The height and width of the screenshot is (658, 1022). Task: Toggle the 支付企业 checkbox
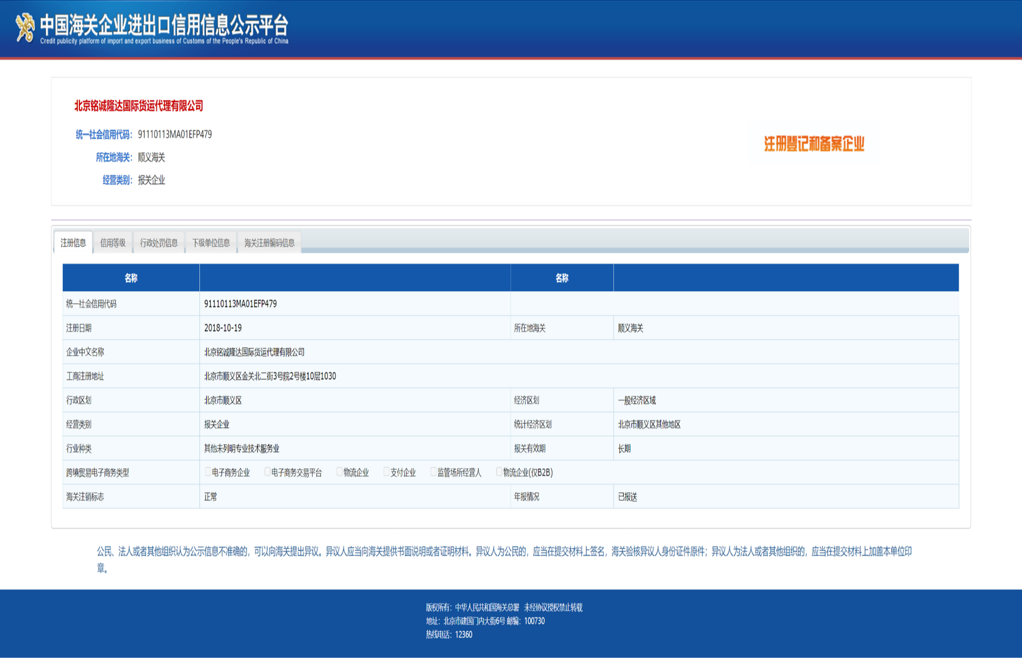click(x=386, y=471)
